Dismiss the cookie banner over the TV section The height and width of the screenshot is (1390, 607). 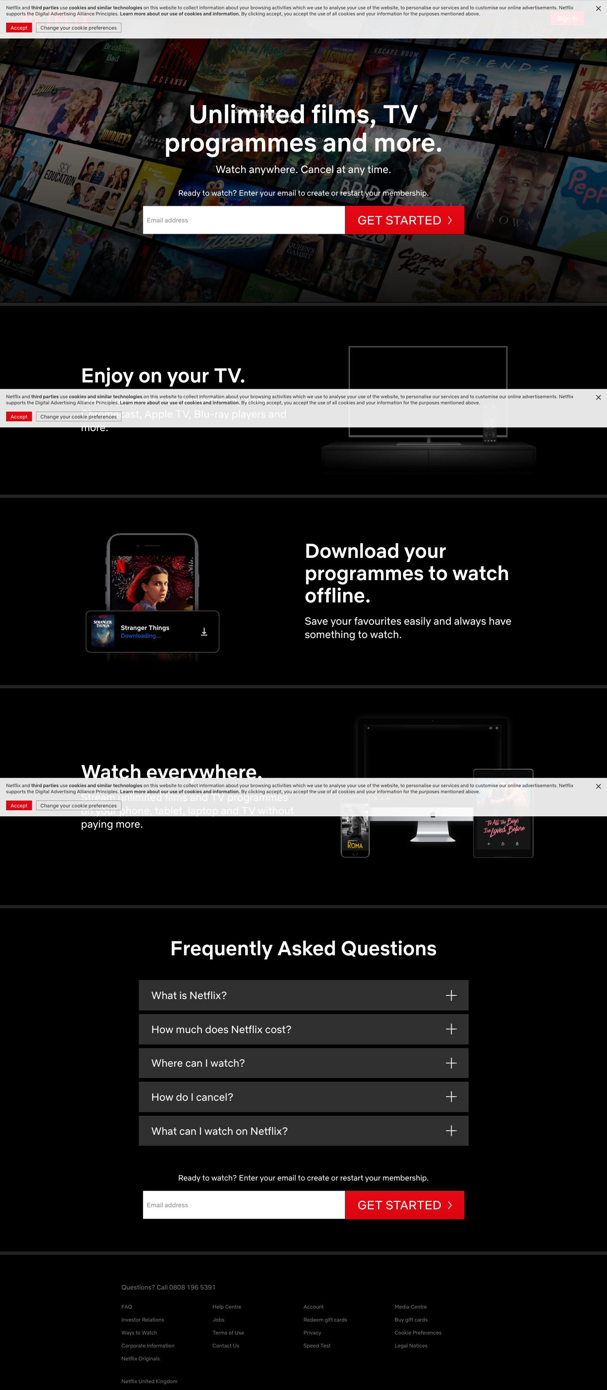point(598,398)
